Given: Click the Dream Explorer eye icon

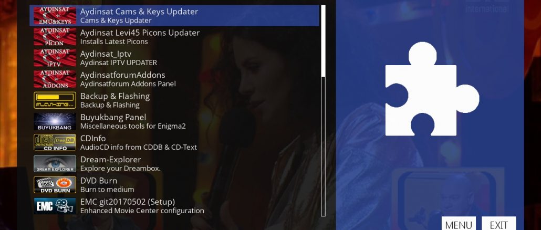Looking at the screenshot, I should tap(55, 163).
